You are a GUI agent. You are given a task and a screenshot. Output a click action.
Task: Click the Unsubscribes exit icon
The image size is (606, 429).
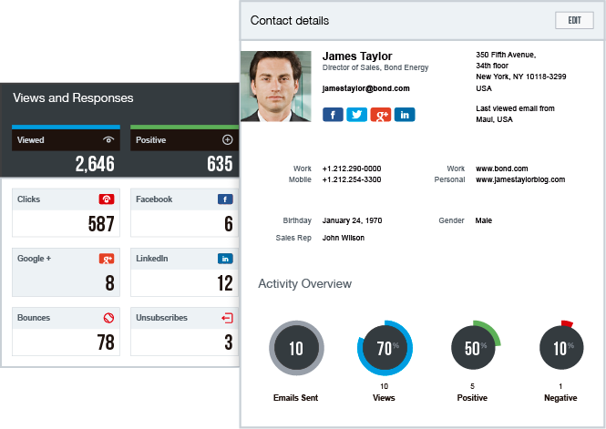226,318
